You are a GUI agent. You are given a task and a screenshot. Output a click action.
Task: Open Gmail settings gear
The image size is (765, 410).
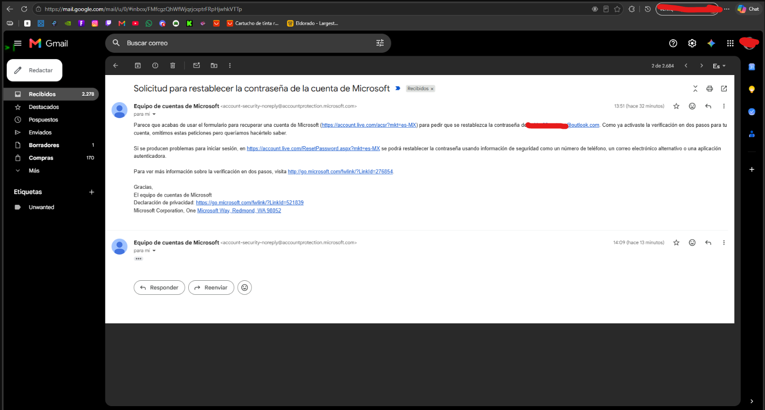click(692, 43)
